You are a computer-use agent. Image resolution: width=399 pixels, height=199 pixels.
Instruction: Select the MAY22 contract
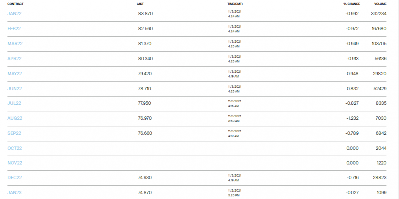[x=15, y=74]
